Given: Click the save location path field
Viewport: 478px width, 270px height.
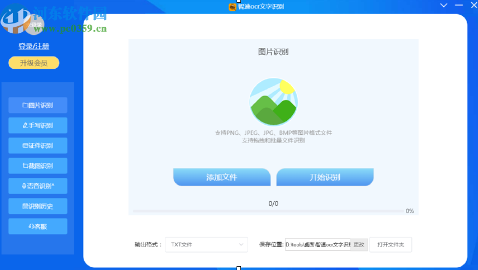Looking at the screenshot, I should tap(317, 245).
